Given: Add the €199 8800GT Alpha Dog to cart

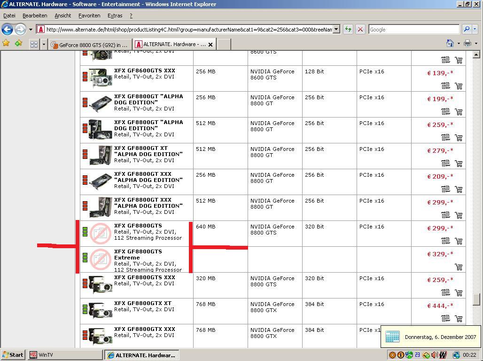Looking at the screenshot, I should click(x=459, y=111).
